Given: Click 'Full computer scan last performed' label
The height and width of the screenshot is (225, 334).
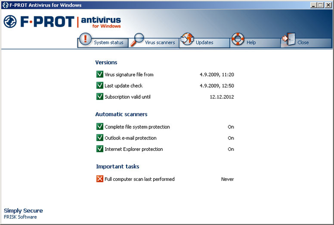Looking at the screenshot, I should coord(140,179).
